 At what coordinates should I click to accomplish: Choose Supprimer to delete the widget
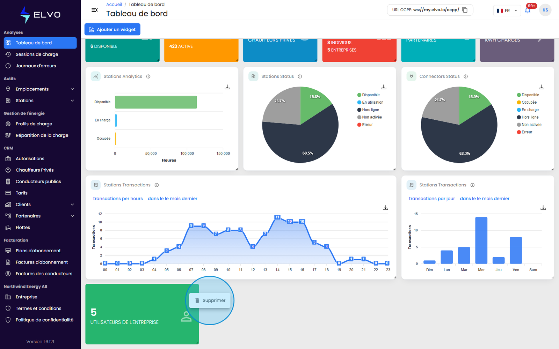[x=210, y=300]
